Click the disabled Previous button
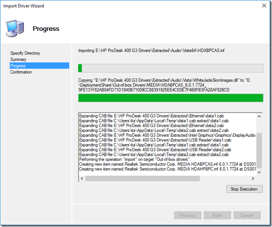Viewport: 272px width, 227px height. [x=187, y=215]
